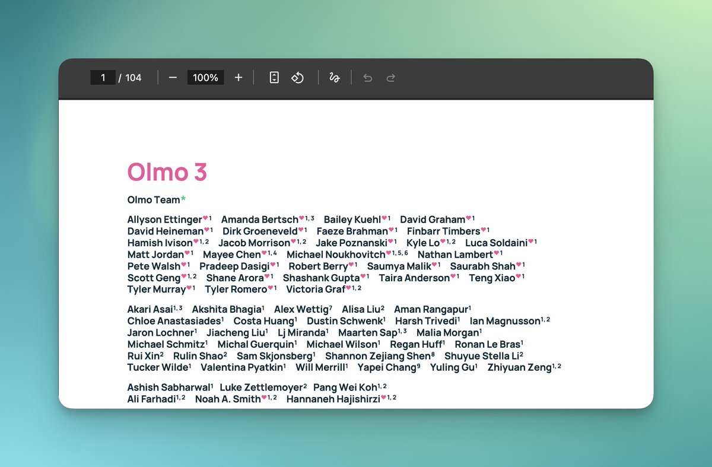Click the name Tyler Romero
Viewport: 712px width, 467px height.
pos(236,290)
